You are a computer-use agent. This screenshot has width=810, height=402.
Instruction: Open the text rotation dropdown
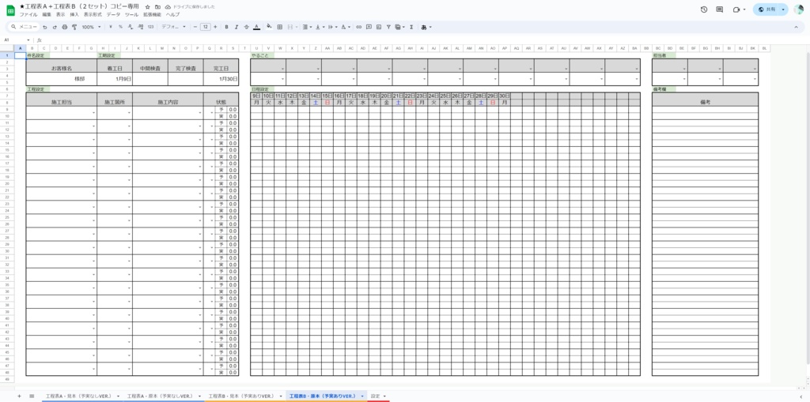click(345, 27)
